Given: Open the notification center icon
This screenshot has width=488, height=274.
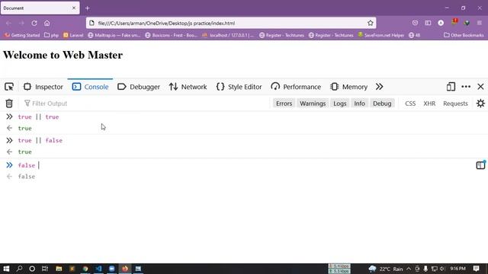Looking at the screenshot, I should click(x=476, y=269).
